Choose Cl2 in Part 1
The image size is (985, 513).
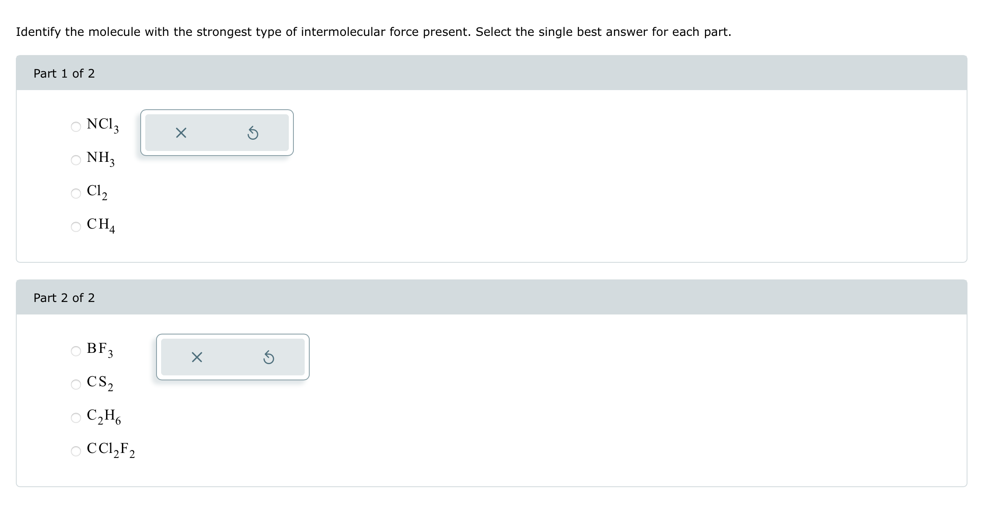tap(76, 193)
